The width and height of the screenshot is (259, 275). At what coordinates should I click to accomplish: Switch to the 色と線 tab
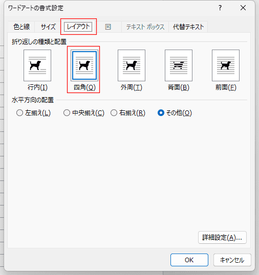coord(21,27)
